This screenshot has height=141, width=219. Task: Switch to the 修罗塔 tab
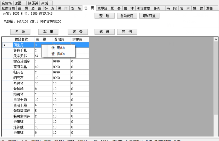[x=103, y=8]
